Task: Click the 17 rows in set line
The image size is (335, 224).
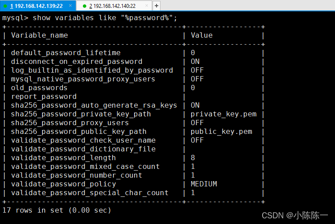Action: point(57,210)
